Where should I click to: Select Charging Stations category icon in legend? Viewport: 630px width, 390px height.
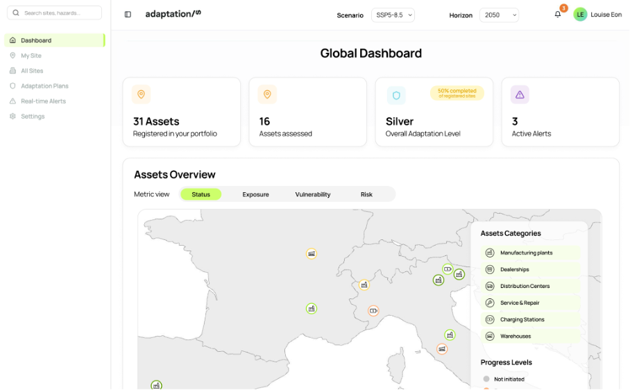coord(490,320)
